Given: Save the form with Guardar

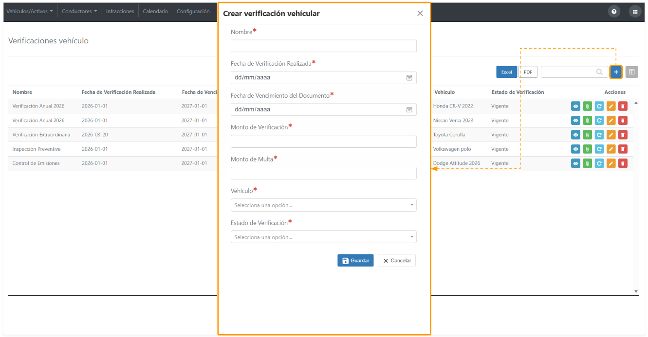Looking at the screenshot, I should pyautogui.click(x=355, y=261).
